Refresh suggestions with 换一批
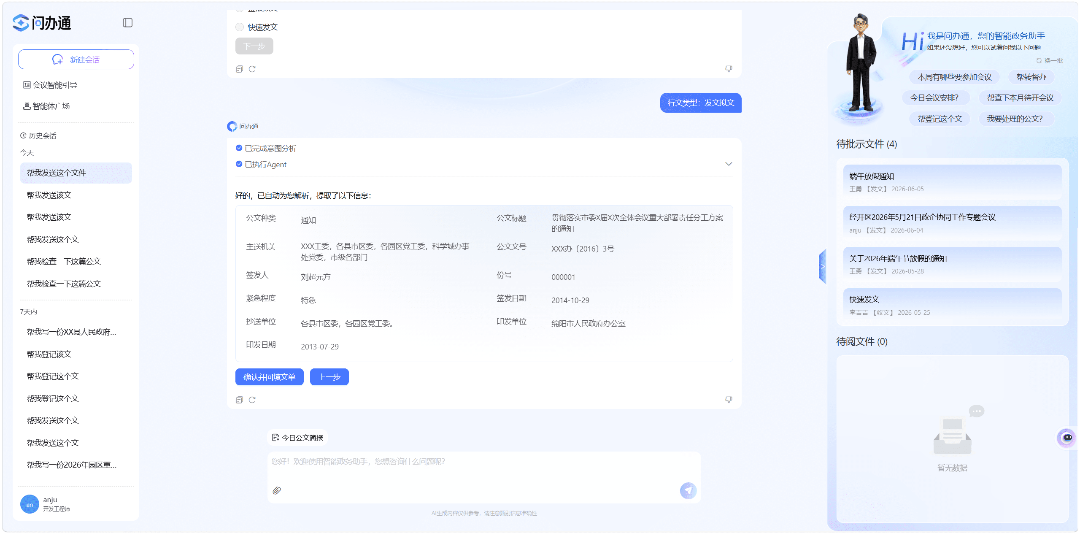The width and height of the screenshot is (1080, 533). pyautogui.click(x=1050, y=61)
